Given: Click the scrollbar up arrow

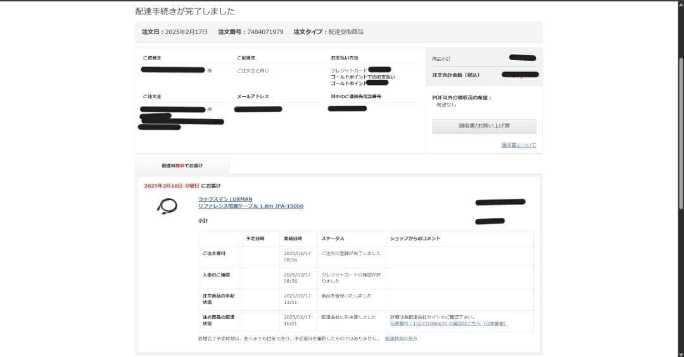Looking at the screenshot, I should click(680, 4).
